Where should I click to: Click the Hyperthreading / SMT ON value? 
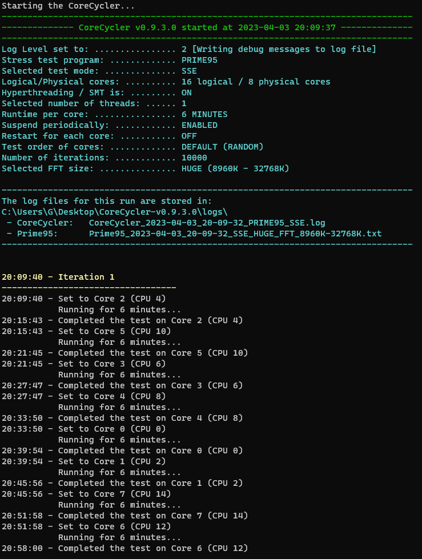pyautogui.click(x=186, y=93)
